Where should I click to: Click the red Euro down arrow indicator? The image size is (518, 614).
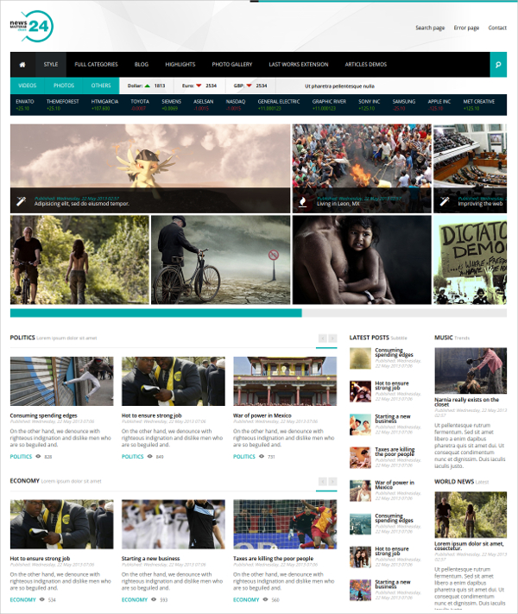point(199,85)
